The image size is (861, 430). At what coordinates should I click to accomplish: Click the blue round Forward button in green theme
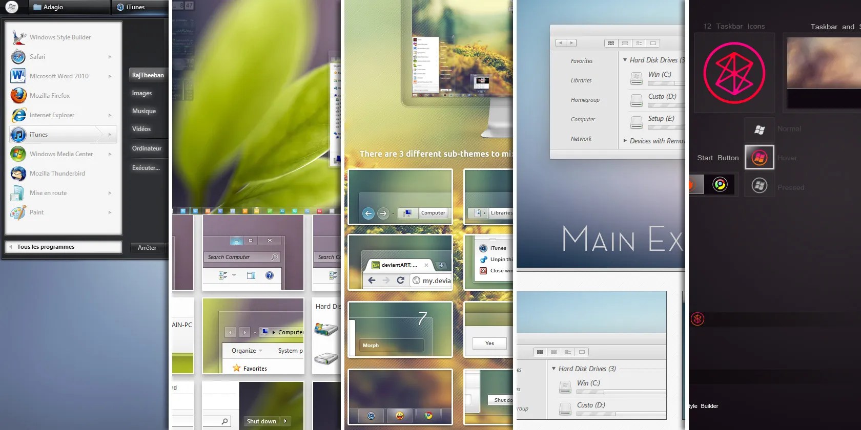383,213
